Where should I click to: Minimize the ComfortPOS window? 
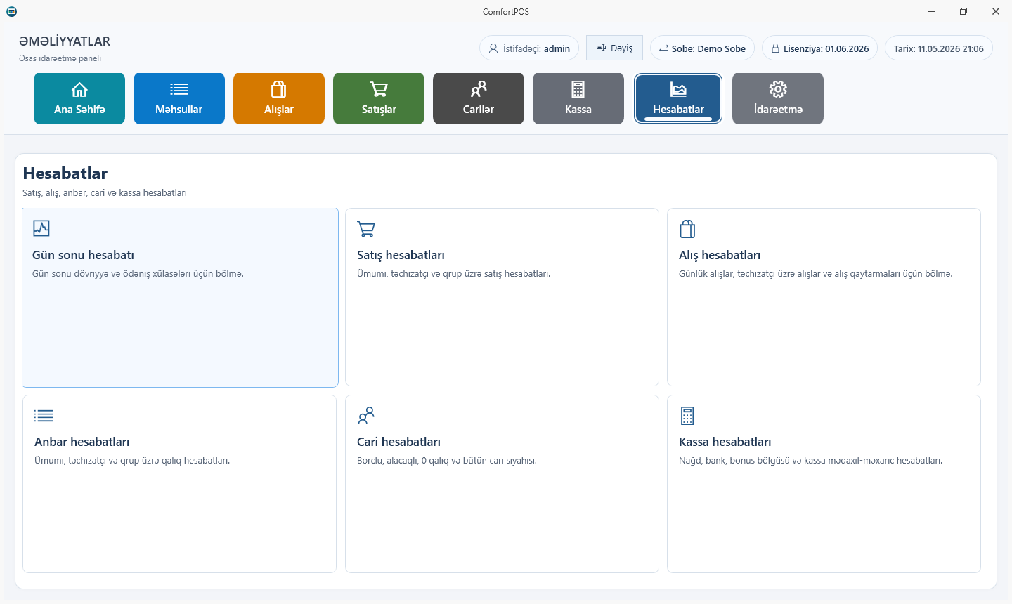coord(931,11)
